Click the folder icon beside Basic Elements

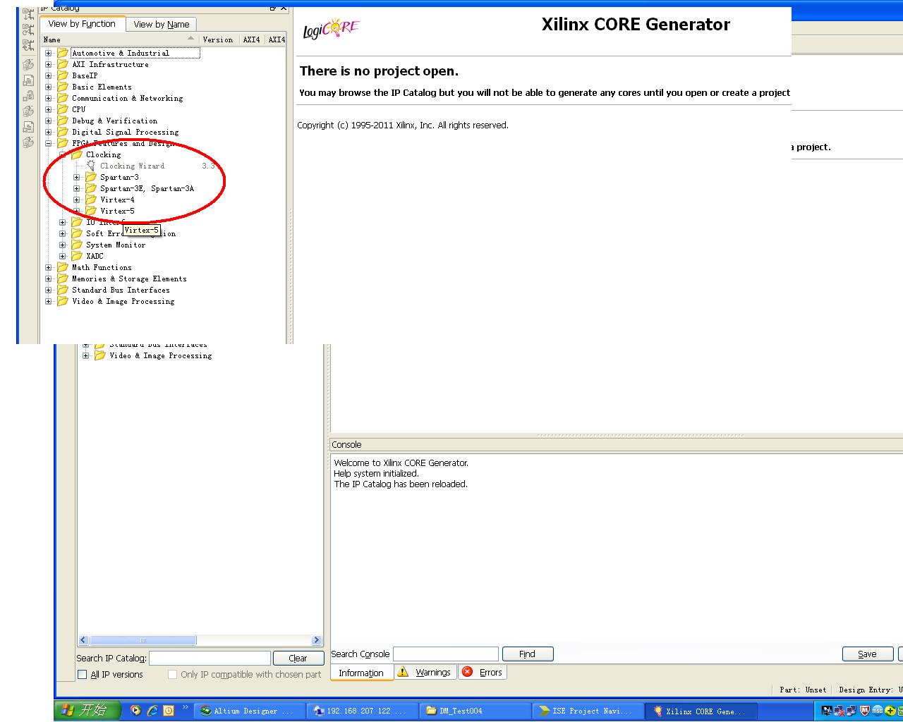pos(62,87)
